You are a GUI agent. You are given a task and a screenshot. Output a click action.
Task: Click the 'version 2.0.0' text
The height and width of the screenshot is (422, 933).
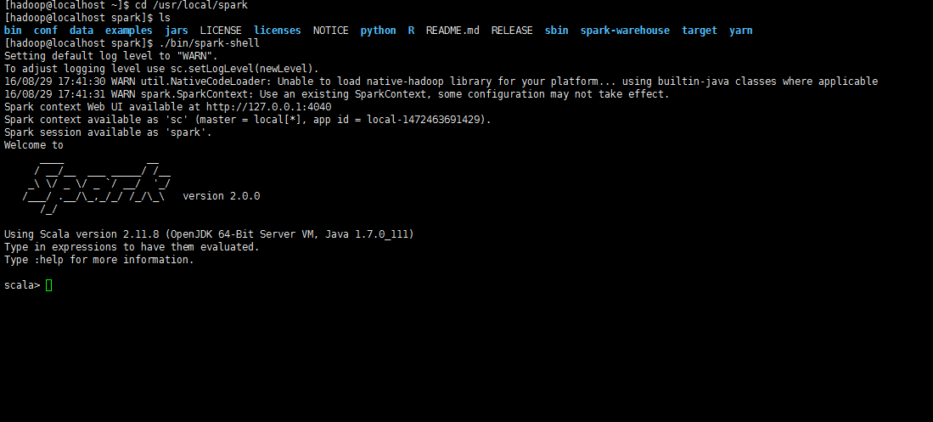pyautogui.click(x=222, y=196)
